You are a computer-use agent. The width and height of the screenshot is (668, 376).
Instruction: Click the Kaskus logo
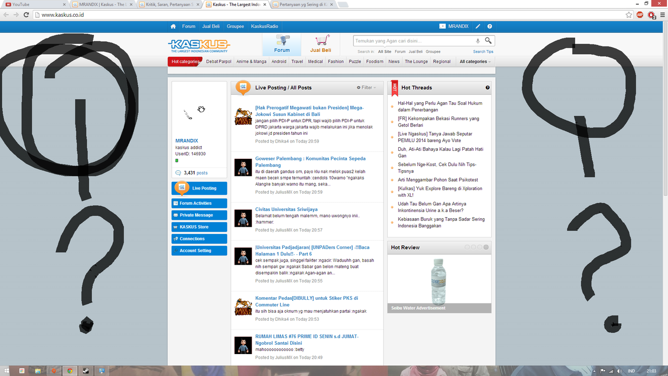199,46
